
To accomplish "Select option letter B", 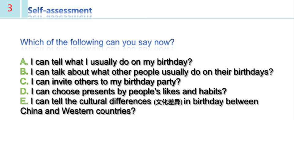I will (x=24, y=71).
